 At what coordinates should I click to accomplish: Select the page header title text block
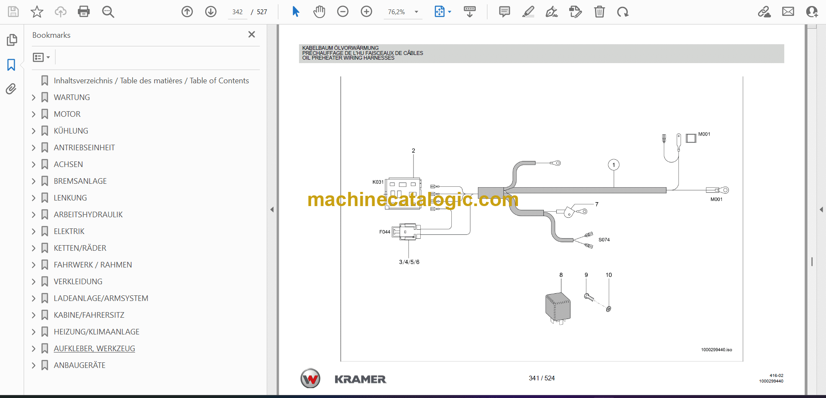click(x=363, y=53)
